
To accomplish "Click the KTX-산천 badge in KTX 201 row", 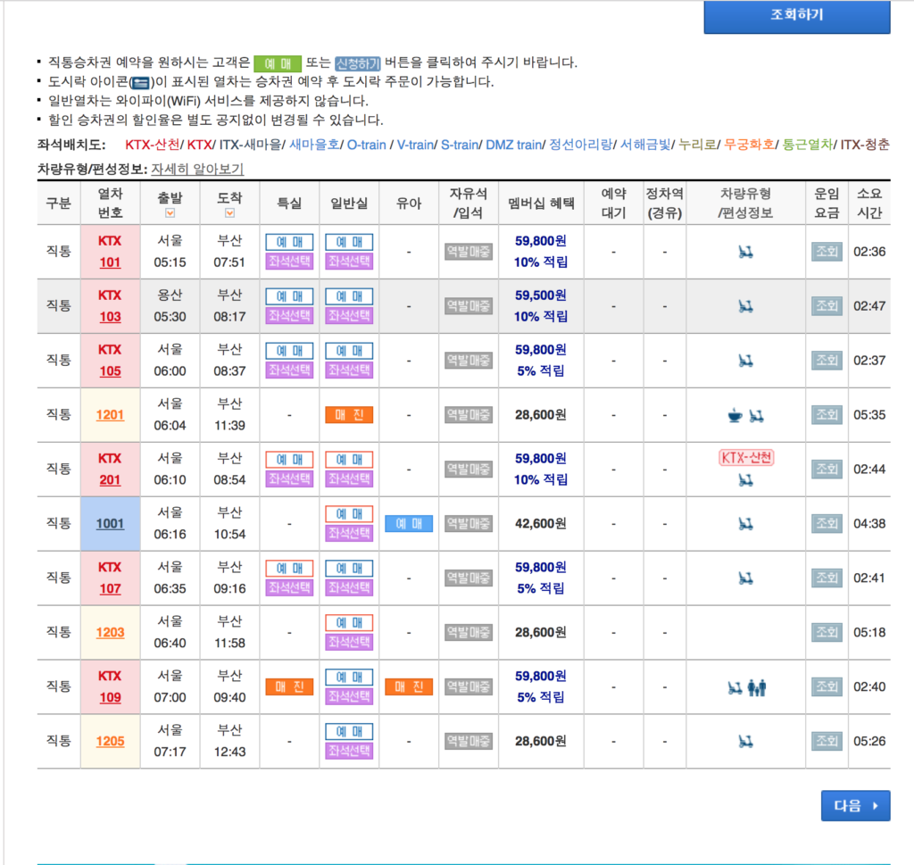I will pyautogui.click(x=746, y=458).
